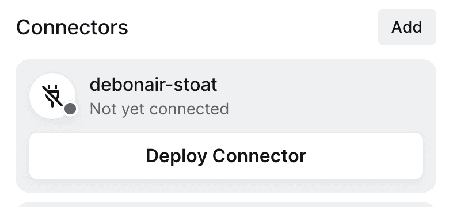The height and width of the screenshot is (207, 449).
Task: Click the Not yet connected status text
Action: pos(159,109)
